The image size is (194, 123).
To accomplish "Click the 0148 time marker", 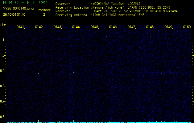I will [x=150, y=27].
